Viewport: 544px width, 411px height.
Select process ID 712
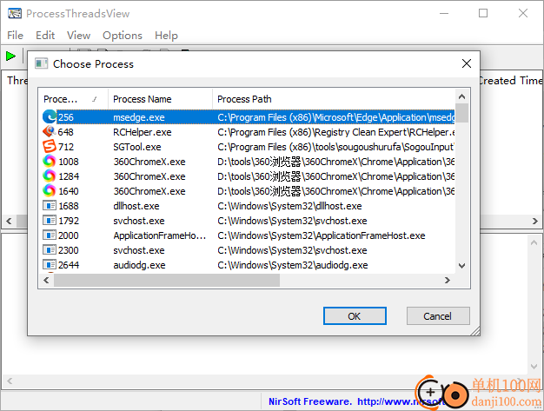click(66, 147)
